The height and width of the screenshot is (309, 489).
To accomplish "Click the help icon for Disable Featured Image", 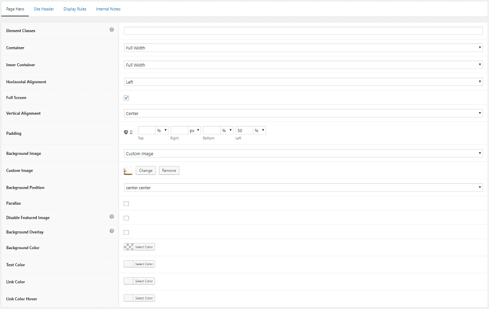I will 112,217.
